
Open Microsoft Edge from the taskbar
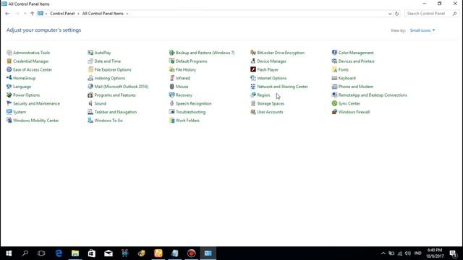tap(59, 253)
